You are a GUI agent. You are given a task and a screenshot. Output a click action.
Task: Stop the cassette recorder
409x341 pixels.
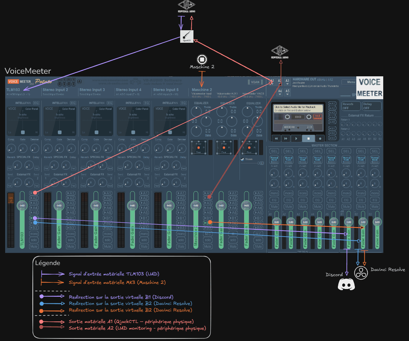tap(308, 139)
